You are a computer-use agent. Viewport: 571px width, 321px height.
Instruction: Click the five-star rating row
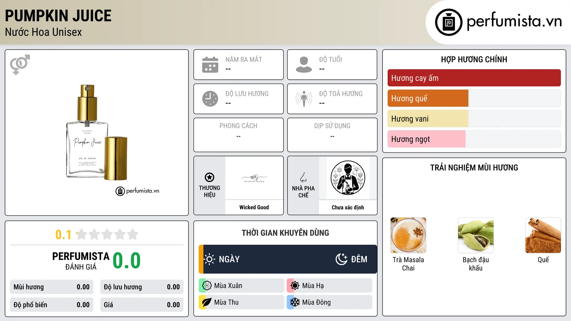click(x=107, y=234)
